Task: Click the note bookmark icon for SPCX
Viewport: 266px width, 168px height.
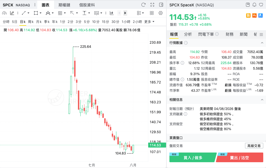Action: pos(248,5)
